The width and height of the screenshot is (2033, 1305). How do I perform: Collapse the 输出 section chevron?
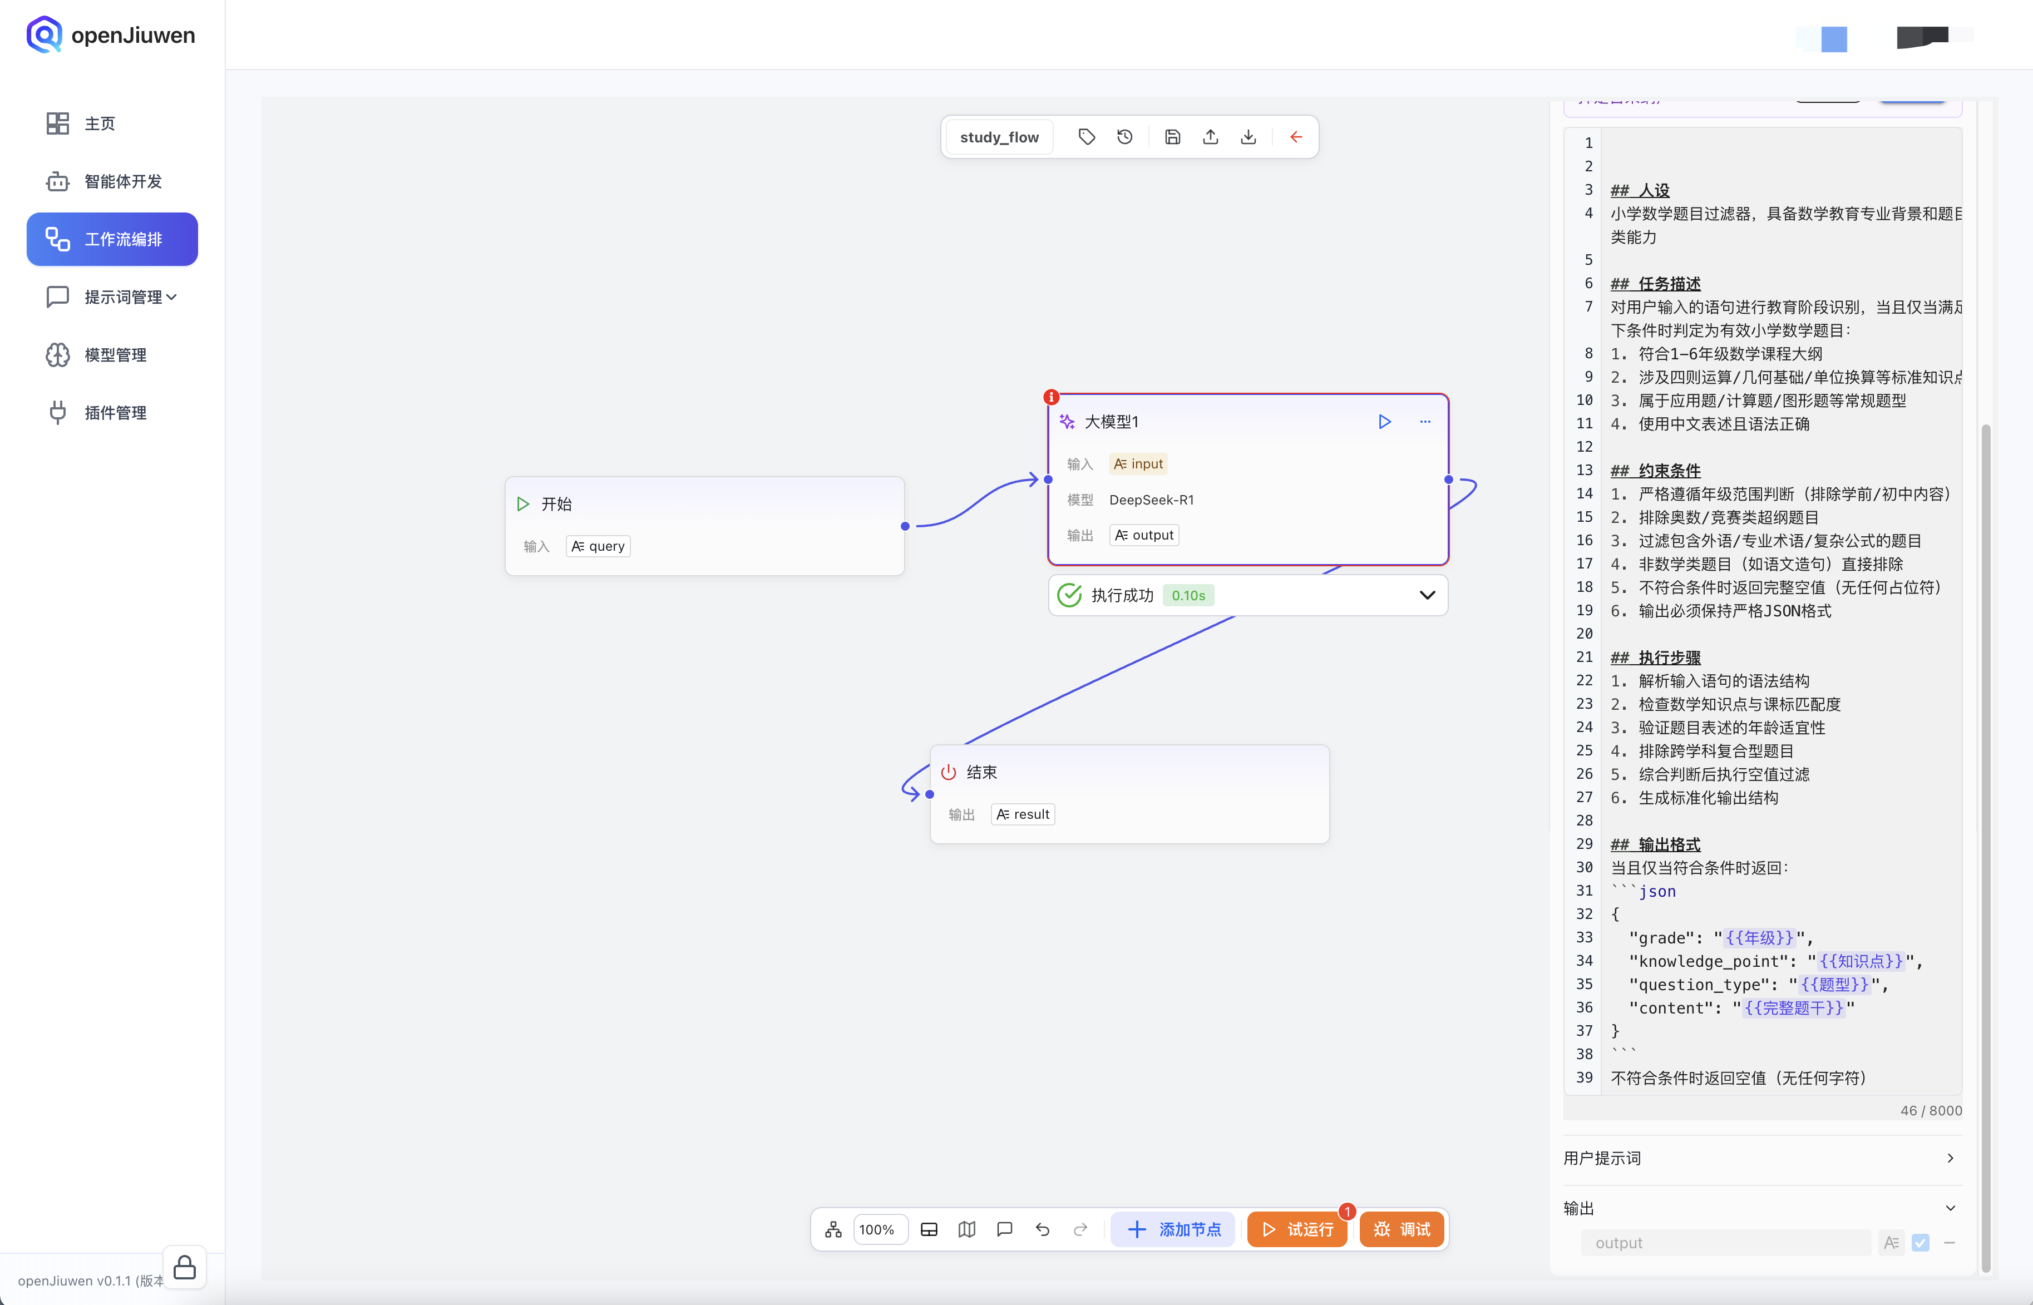[x=1950, y=1208]
